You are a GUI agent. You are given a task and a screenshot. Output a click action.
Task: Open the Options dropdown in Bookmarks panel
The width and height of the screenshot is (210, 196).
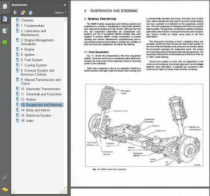[x=60, y=13]
